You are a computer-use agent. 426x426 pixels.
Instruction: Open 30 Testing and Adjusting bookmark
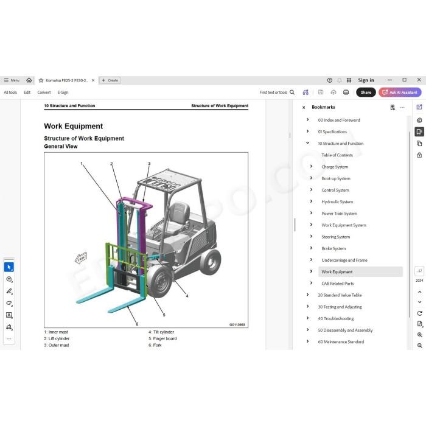pyautogui.click(x=340, y=307)
